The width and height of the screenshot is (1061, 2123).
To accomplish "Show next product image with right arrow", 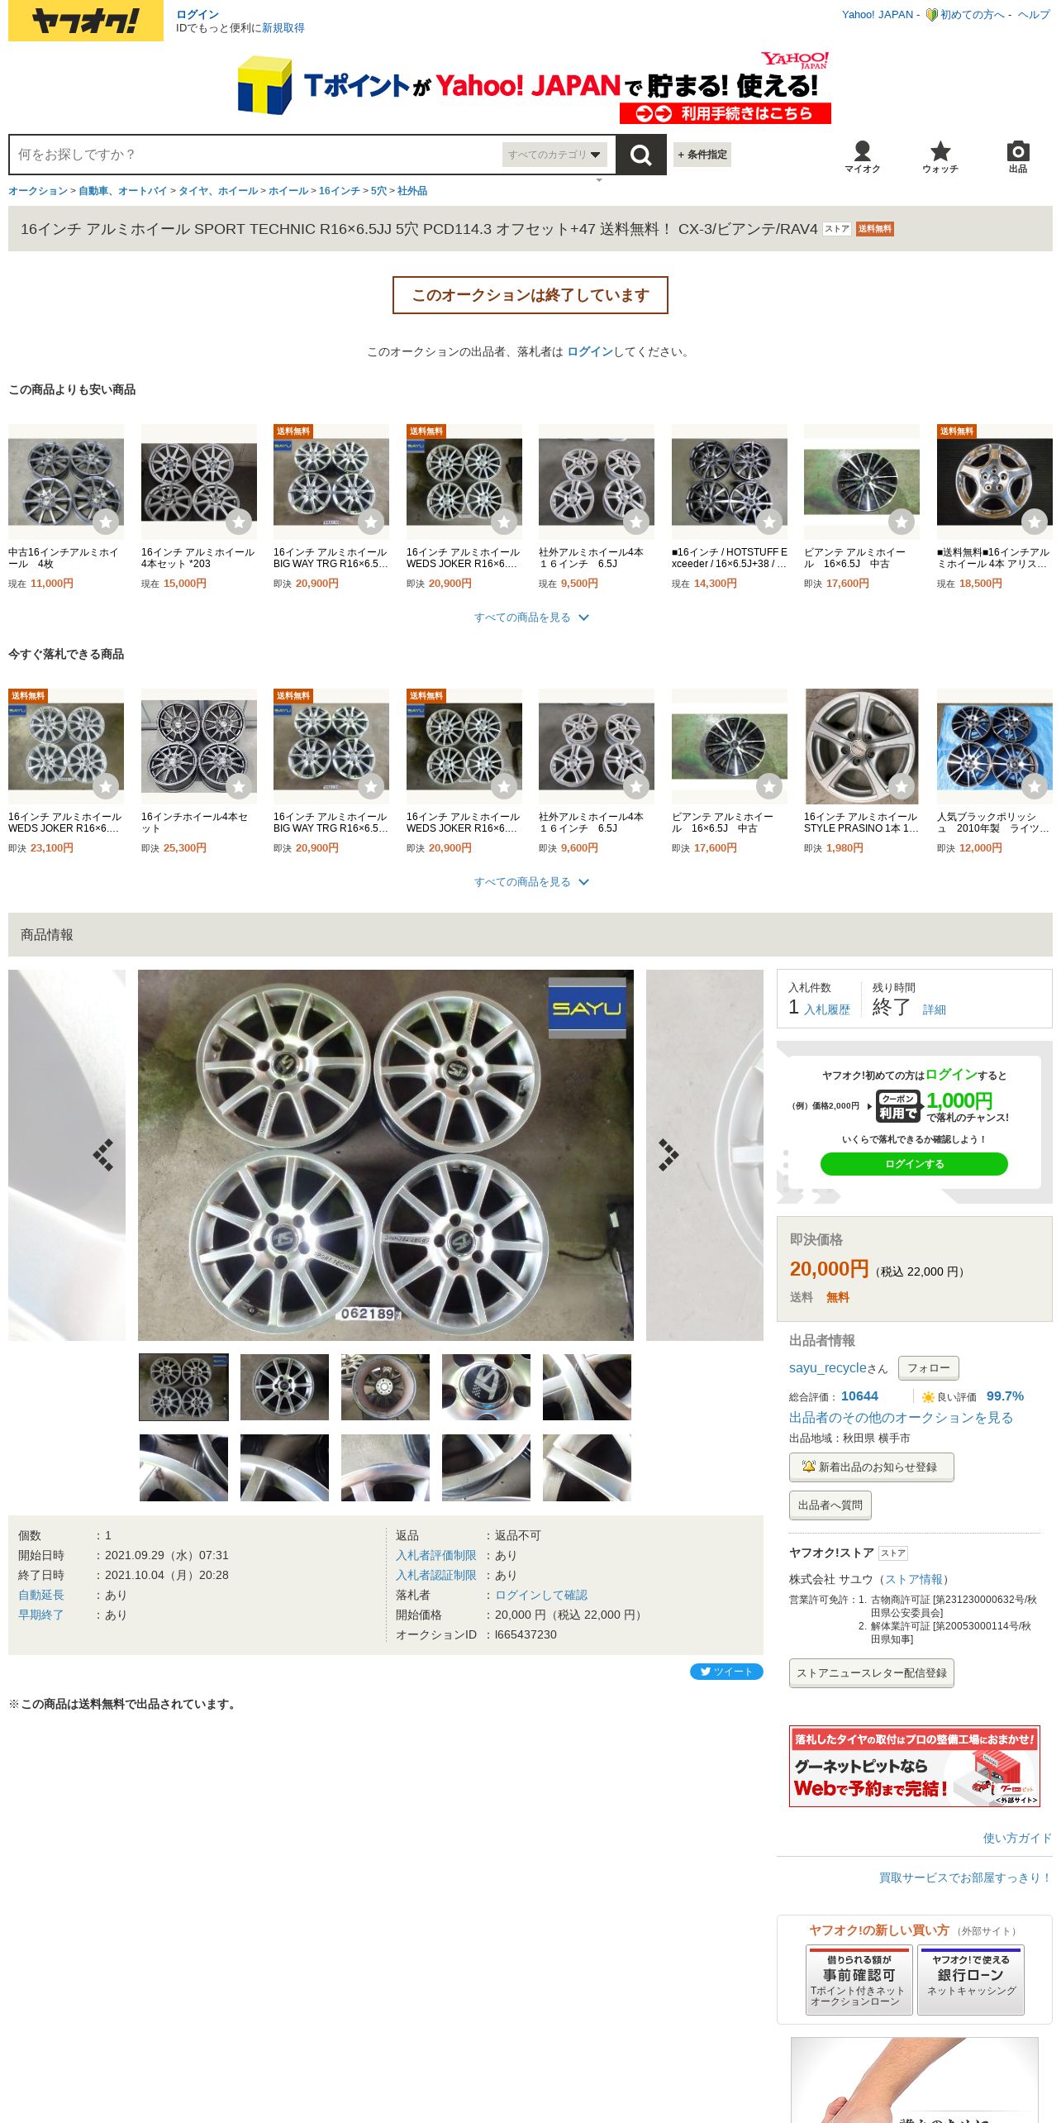I will click(668, 1154).
